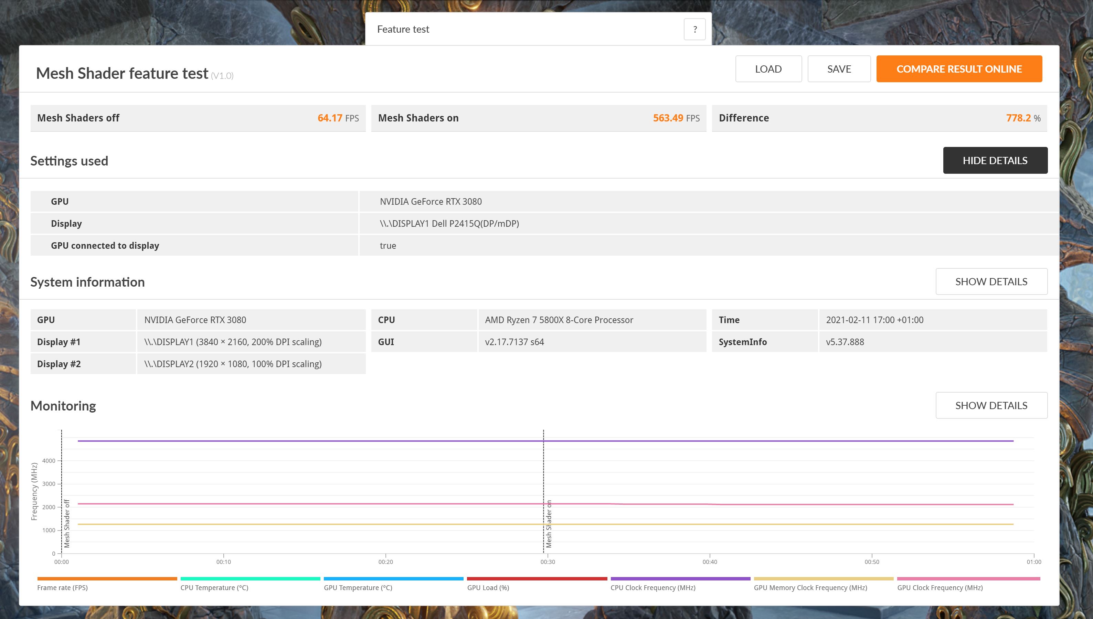Click the SAVE button

pos(839,69)
